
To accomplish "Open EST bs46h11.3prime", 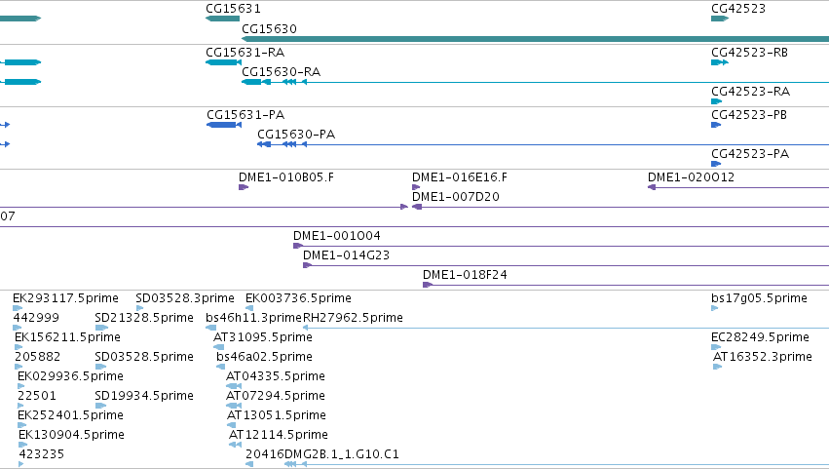I will click(x=254, y=318).
